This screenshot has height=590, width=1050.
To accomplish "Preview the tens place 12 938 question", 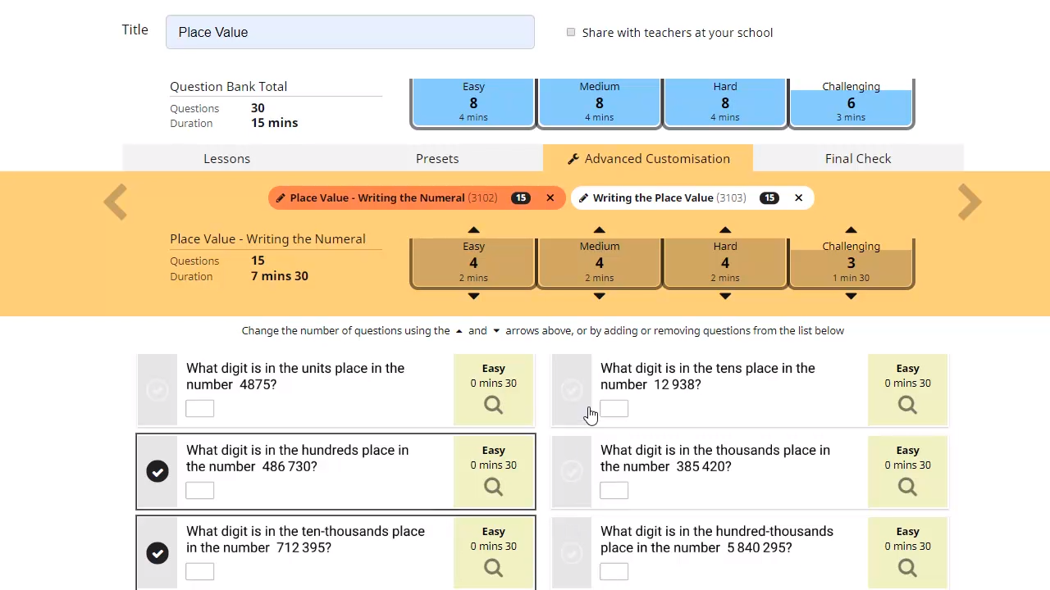I will tap(907, 405).
